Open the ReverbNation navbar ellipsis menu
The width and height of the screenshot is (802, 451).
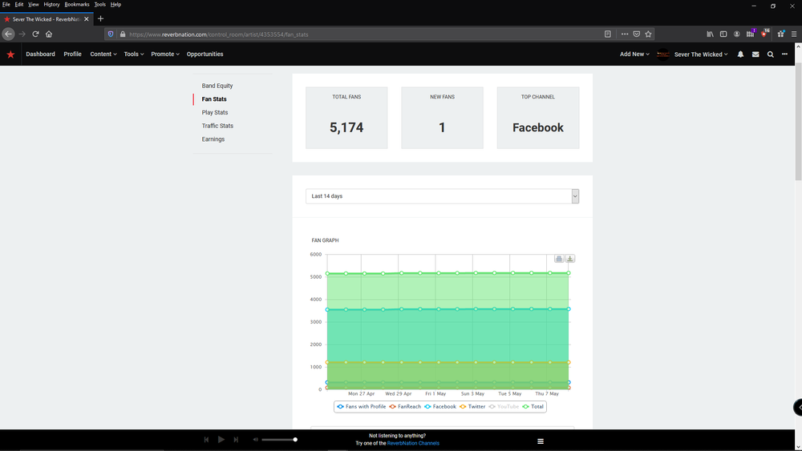(x=784, y=54)
